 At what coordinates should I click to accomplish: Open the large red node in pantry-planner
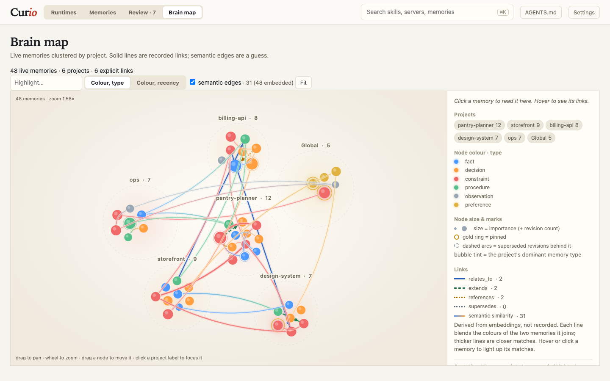tap(220, 237)
